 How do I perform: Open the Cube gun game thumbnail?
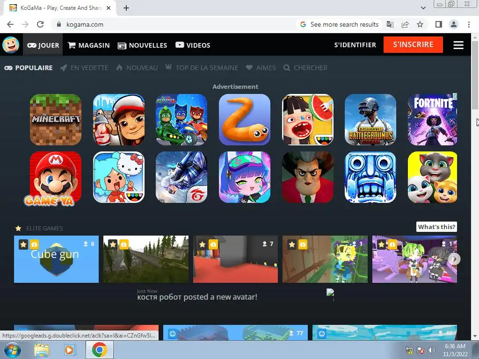click(x=56, y=259)
